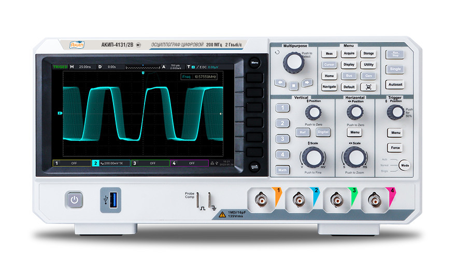This screenshot has width=457, height=276.
Task: Click the Vertical Scale knob
Action: tap(313, 157)
